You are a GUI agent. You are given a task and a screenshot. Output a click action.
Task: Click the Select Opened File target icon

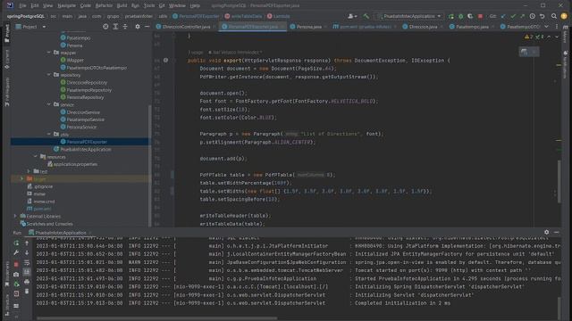click(105, 27)
